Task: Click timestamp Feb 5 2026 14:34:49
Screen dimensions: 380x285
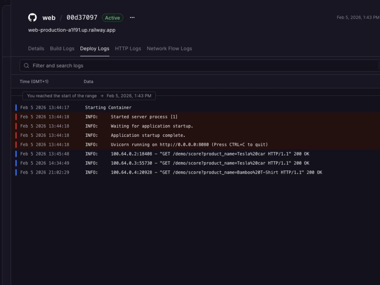Action: (45, 163)
